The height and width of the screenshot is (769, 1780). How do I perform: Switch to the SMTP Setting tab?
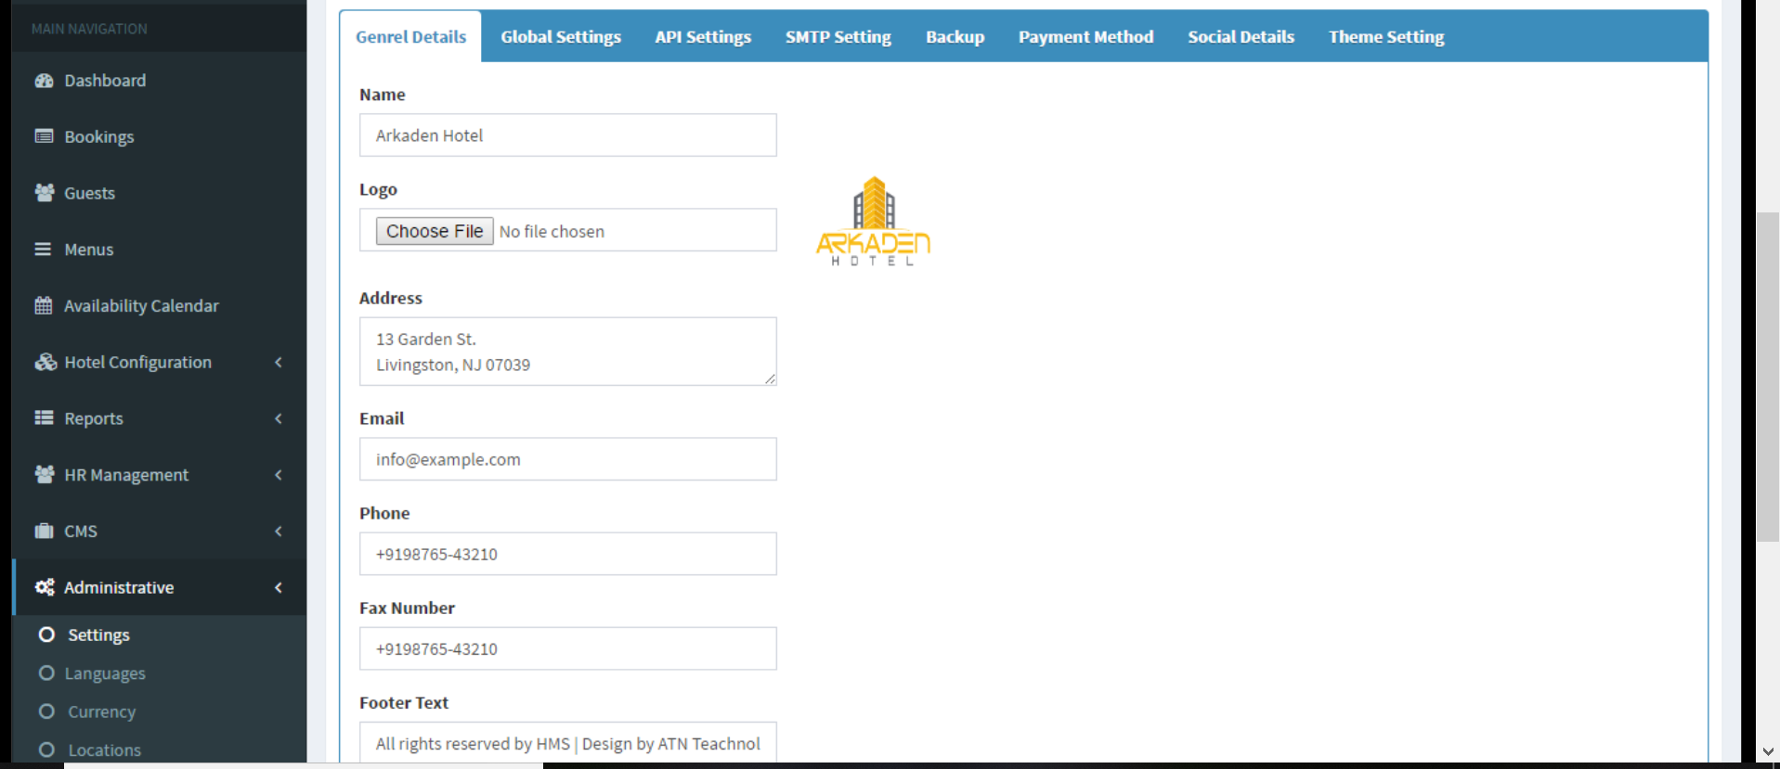tap(838, 37)
